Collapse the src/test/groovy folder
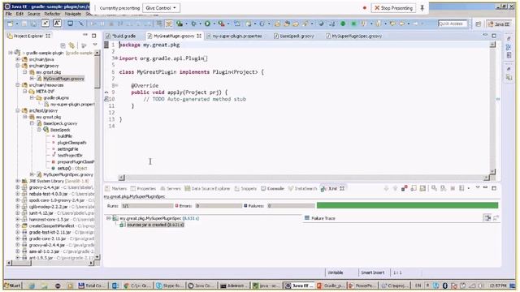 click(18, 110)
